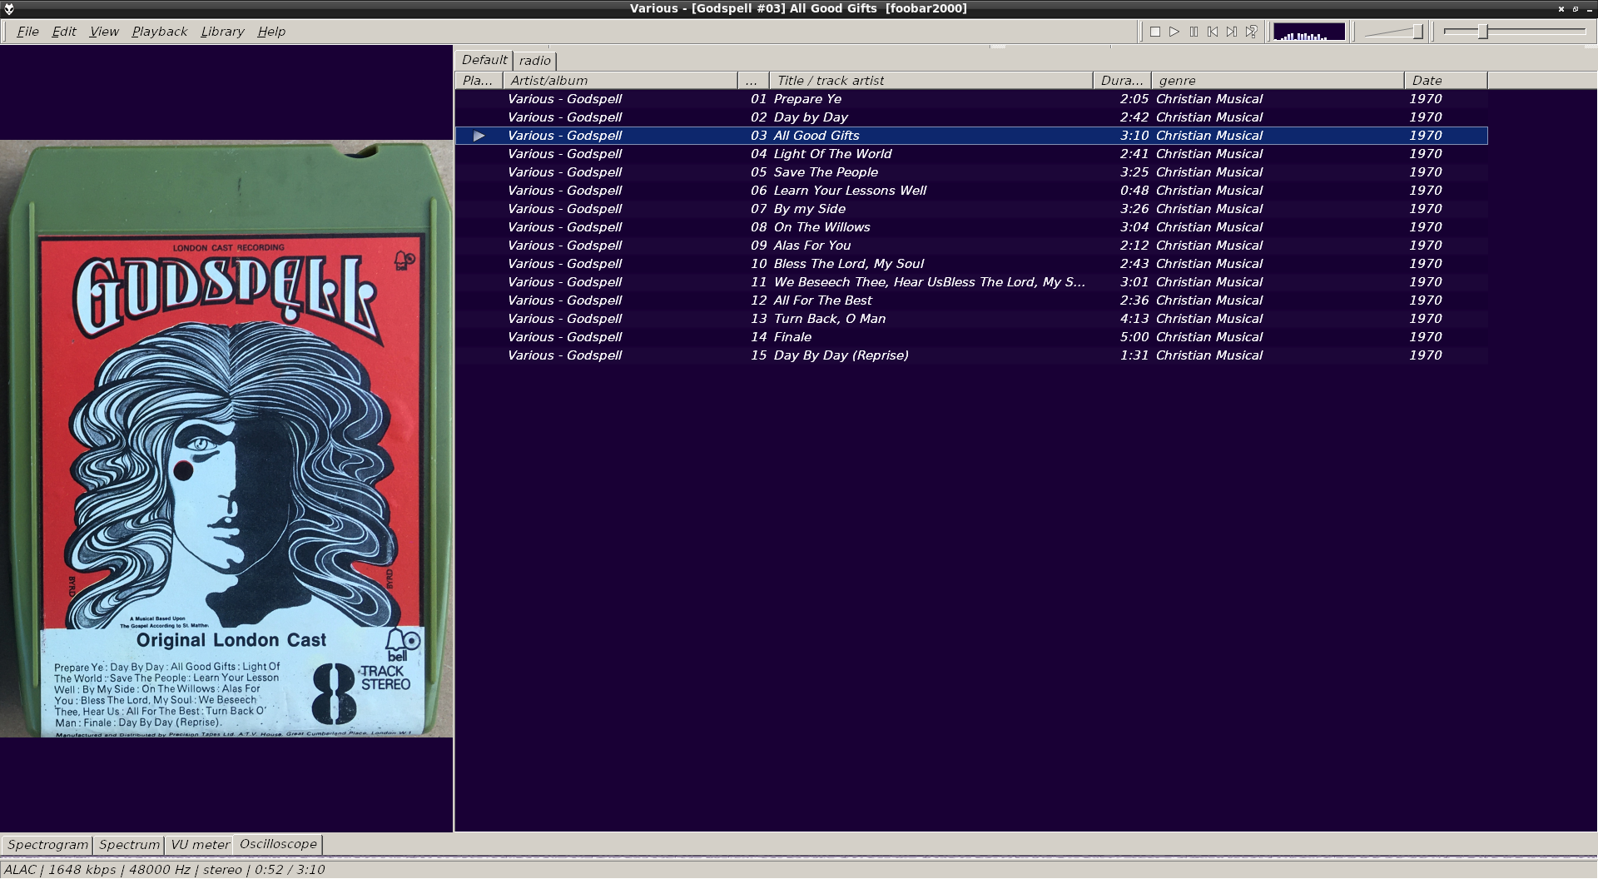1598x879 pixels.
Task: Click the now-playing arrow on track 03
Action: click(x=479, y=136)
